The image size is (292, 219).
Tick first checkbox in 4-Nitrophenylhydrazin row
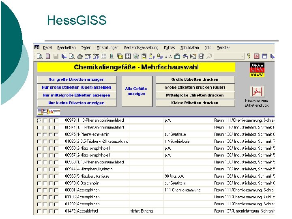(39, 170)
